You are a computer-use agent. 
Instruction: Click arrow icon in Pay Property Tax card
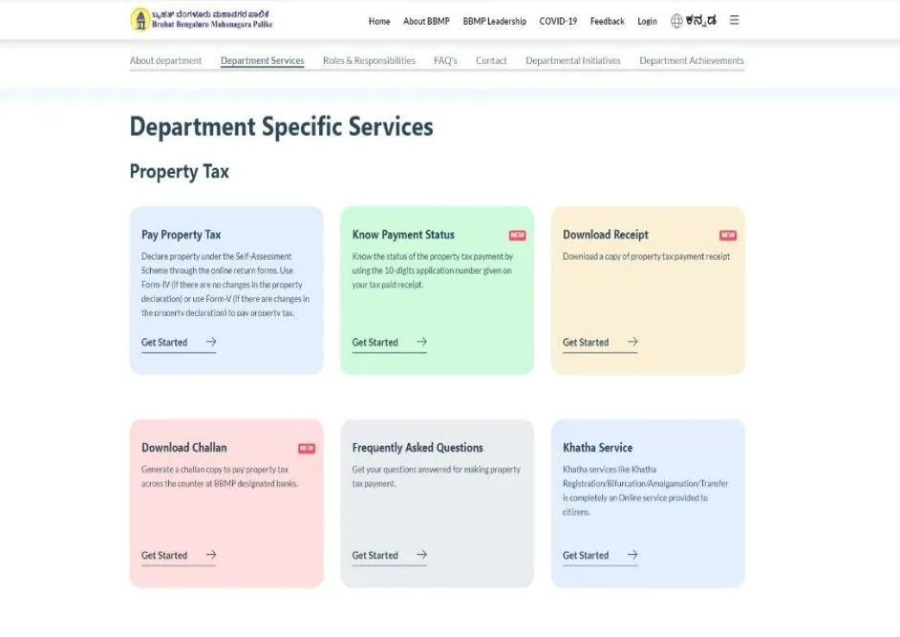click(211, 342)
